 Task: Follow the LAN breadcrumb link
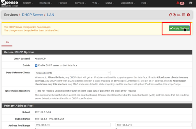(50, 15)
